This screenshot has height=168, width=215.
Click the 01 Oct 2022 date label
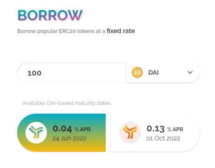164,139
